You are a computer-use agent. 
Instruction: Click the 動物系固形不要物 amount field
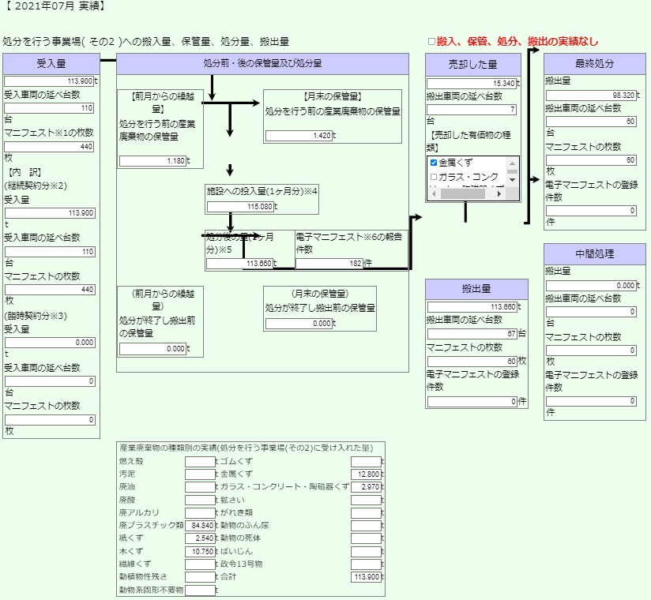[200, 590]
